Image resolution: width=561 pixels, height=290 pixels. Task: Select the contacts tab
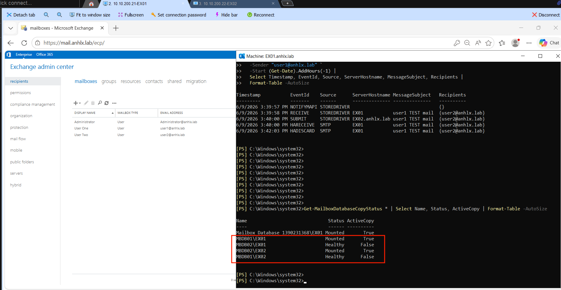pos(154,81)
